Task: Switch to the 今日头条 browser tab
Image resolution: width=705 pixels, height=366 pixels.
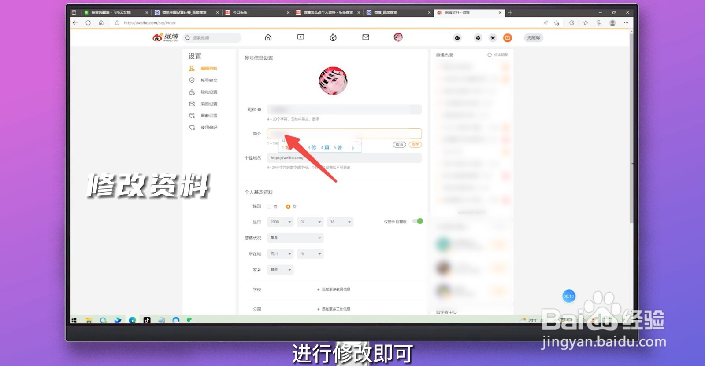Action: (x=257, y=12)
